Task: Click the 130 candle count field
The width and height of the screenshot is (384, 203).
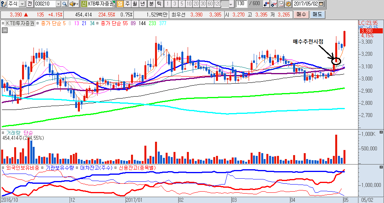Action: [x=242, y=4]
